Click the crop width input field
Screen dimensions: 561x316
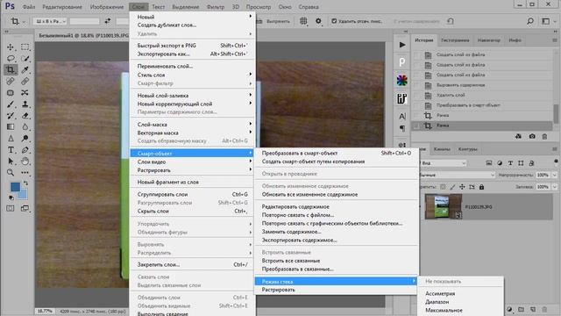point(84,21)
